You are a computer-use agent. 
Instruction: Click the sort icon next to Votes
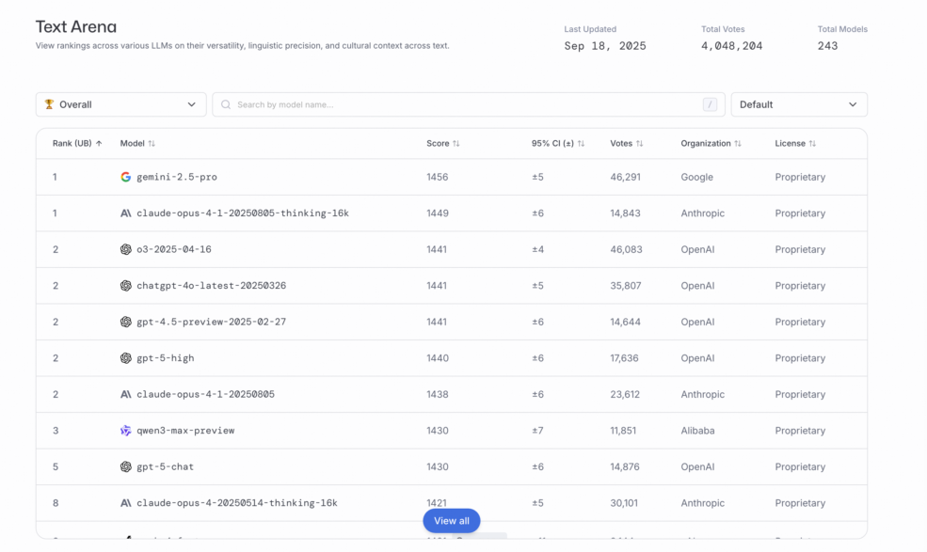click(x=640, y=144)
